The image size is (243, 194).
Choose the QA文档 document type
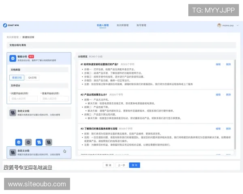click(x=32, y=78)
